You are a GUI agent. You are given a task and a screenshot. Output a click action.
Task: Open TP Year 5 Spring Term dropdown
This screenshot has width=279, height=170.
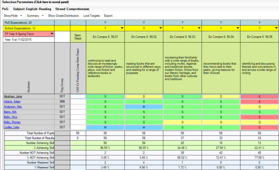pyautogui.click(x=52, y=34)
